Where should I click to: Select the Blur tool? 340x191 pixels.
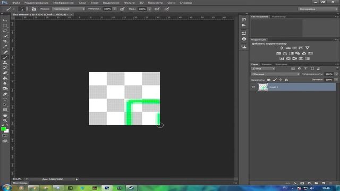[x=5, y=83]
